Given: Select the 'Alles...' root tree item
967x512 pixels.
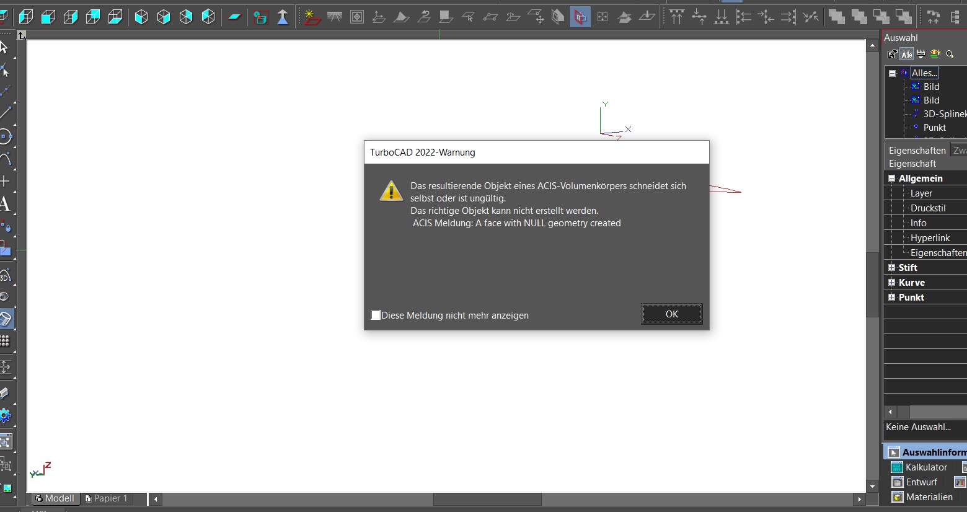Looking at the screenshot, I should [924, 73].
